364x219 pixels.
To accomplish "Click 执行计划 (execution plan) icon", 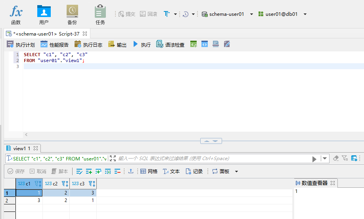I will pyautogui.click(x=21, y=45).
